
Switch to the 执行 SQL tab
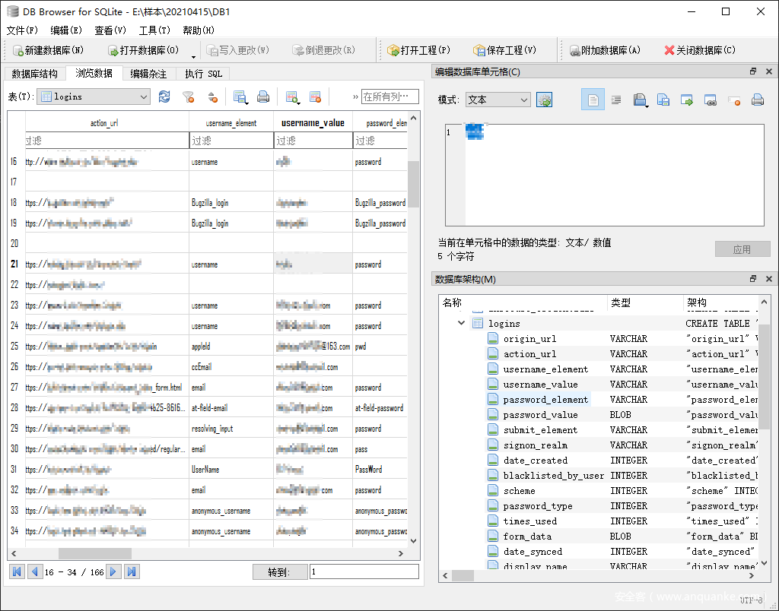click(x=203, y=74)
